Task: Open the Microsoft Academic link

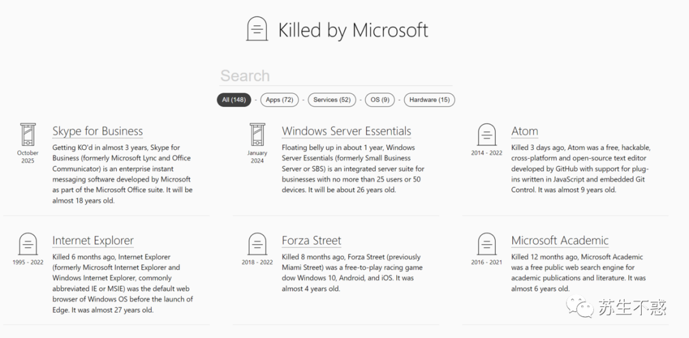Action: pos(560,240)
